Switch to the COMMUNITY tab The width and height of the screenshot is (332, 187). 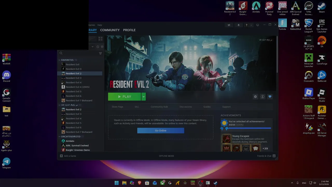click(x=110, y=30)
